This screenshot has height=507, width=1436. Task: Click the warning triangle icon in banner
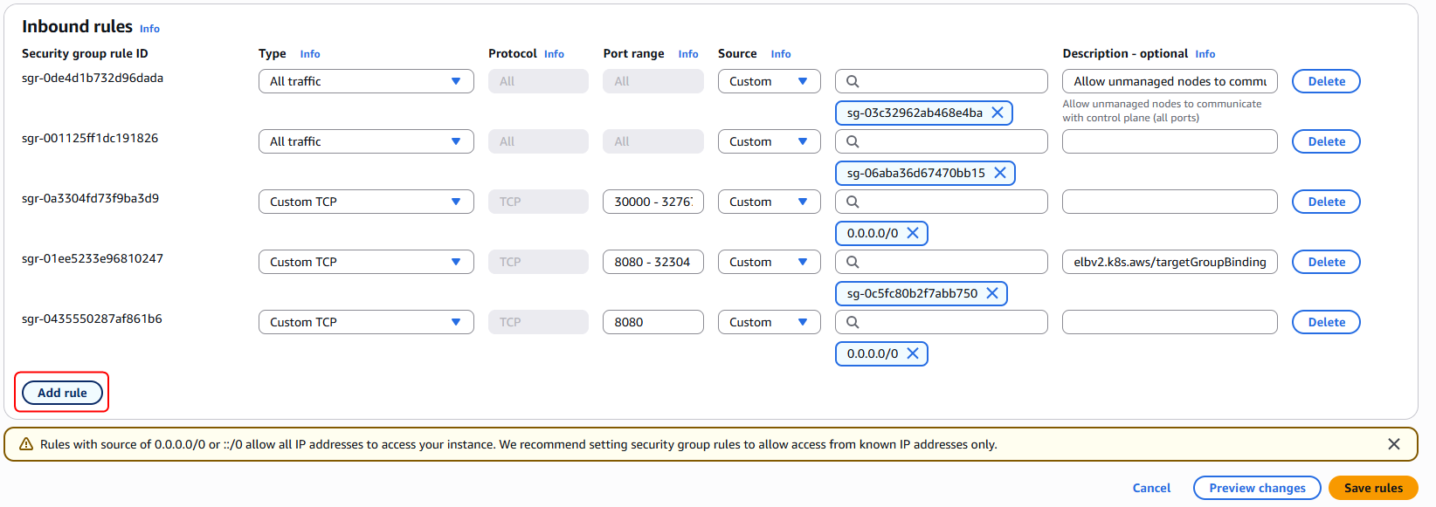click(26, 444)
